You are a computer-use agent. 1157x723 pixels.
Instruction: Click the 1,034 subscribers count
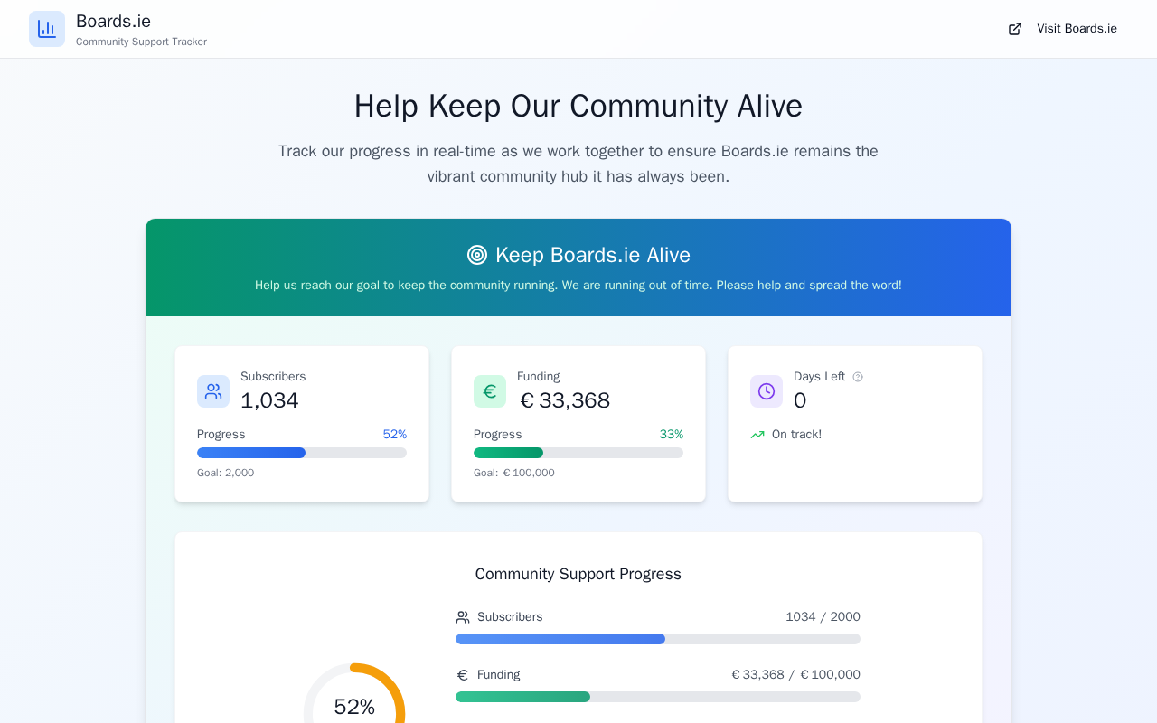click(269, 400)
